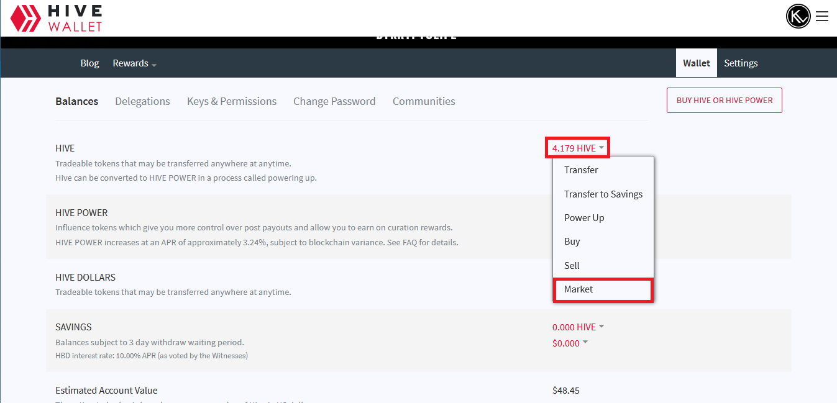Choose Sell from the dropdown menu
This screenshot has height=403, width=837.
click(572, 266)
